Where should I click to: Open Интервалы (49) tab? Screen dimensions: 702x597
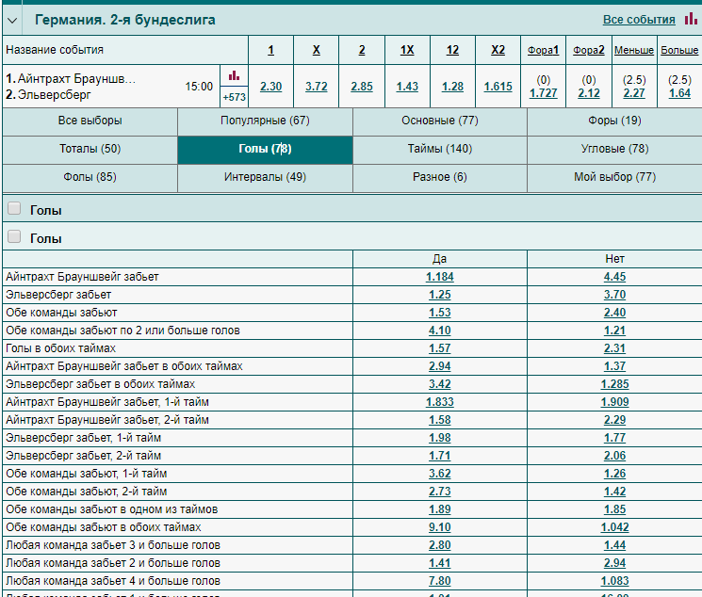pos(265,177)
